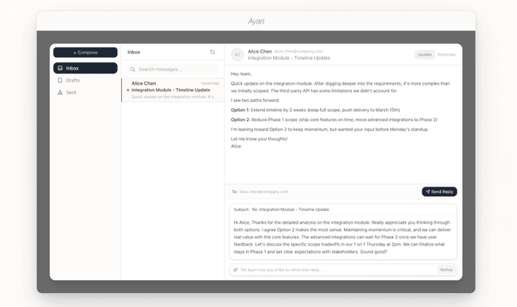
Task: Click the sparkle icon in refine box
Action: point(235,270)
